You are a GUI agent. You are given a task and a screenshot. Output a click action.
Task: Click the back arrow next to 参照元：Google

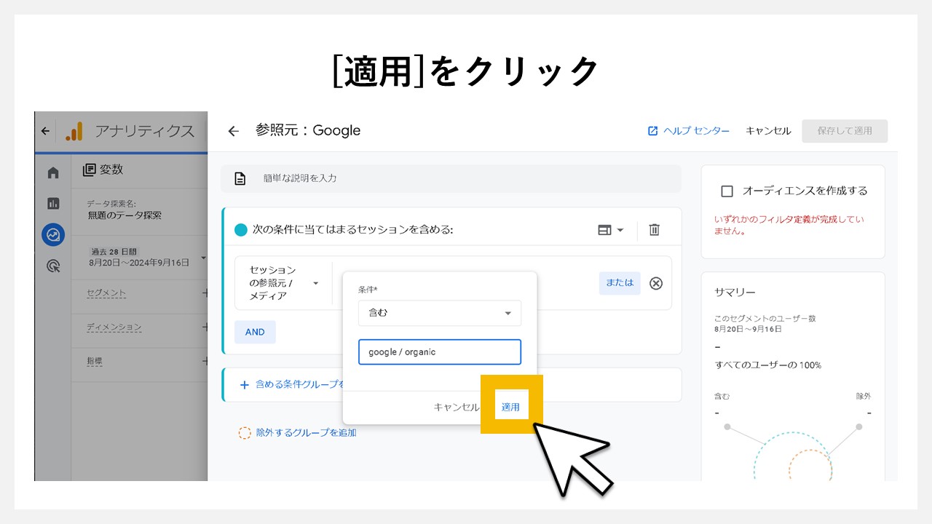click(x=232, y=130)
